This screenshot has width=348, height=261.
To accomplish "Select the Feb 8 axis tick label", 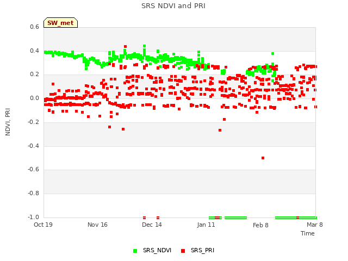I will pyautogui.click(x=260, y=225).
